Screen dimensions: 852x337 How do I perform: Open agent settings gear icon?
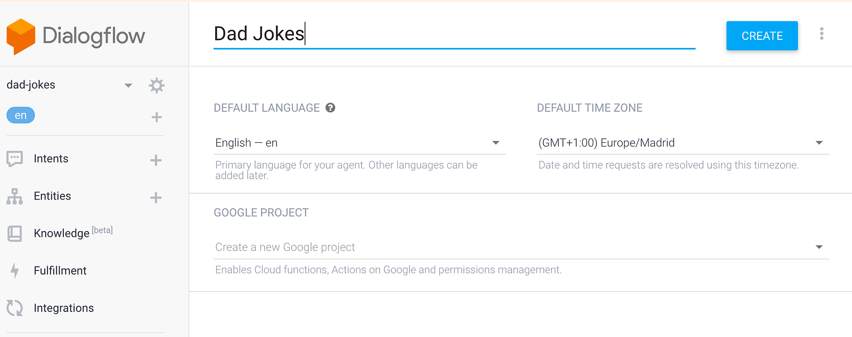pyautogui.click(x=157, y=85)
